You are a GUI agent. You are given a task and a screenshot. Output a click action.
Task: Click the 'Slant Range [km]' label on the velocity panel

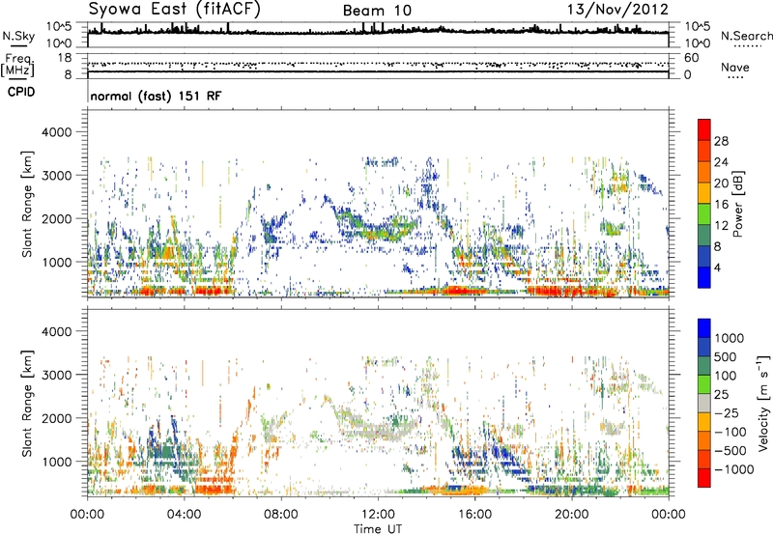(x=27, y=403)
